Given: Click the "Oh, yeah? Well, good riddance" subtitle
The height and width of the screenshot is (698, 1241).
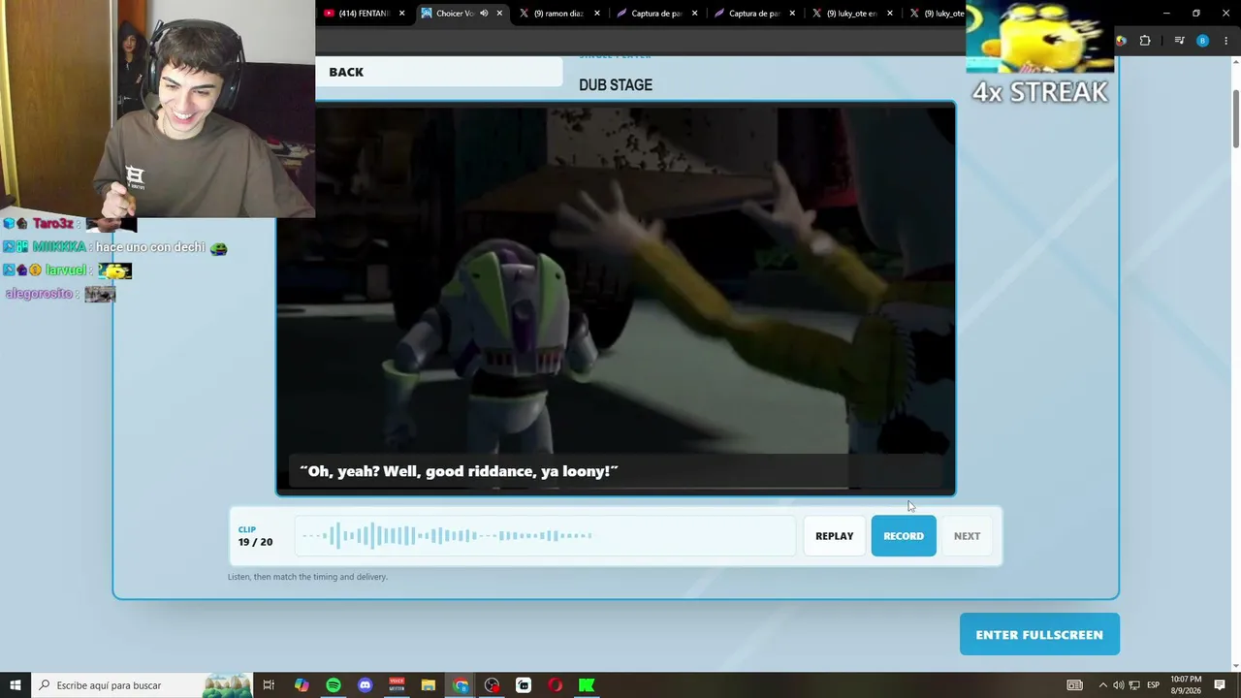Looking at the screenshot, I should (x=459, y=471).
